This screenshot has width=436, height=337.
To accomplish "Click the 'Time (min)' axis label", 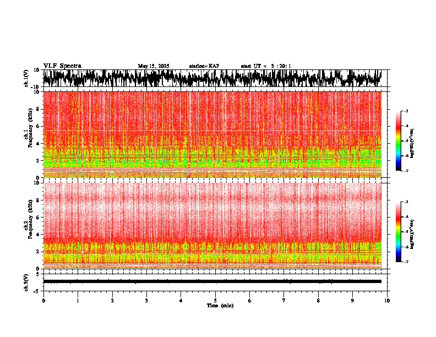I will [x=220, y=306].
